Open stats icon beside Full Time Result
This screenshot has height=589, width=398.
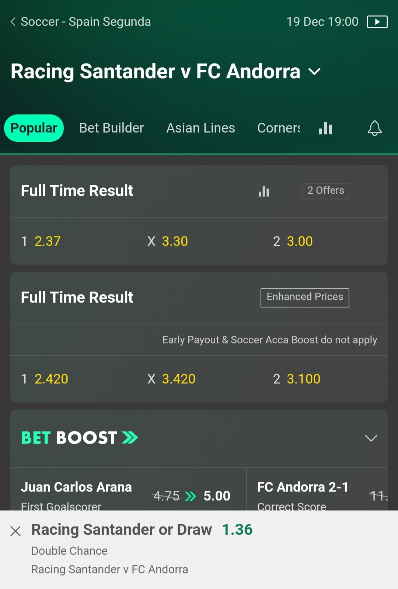click(x=264, y=191)
